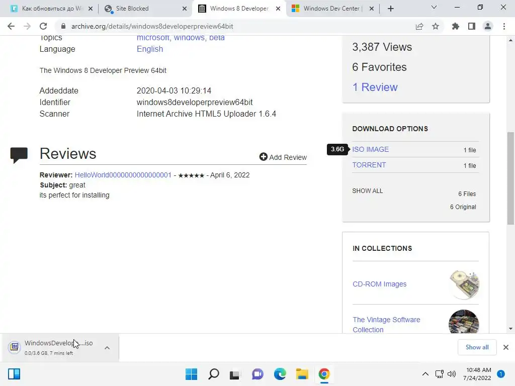
Task: Click the 3,387 Views stat
Action: click(x=382, y=47)
